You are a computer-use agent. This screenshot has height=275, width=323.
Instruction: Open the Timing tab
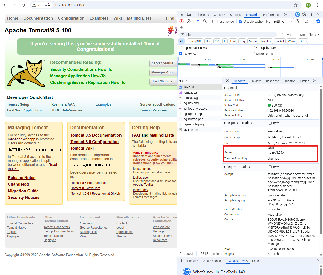pyautogui.click(x=305, y=81)
